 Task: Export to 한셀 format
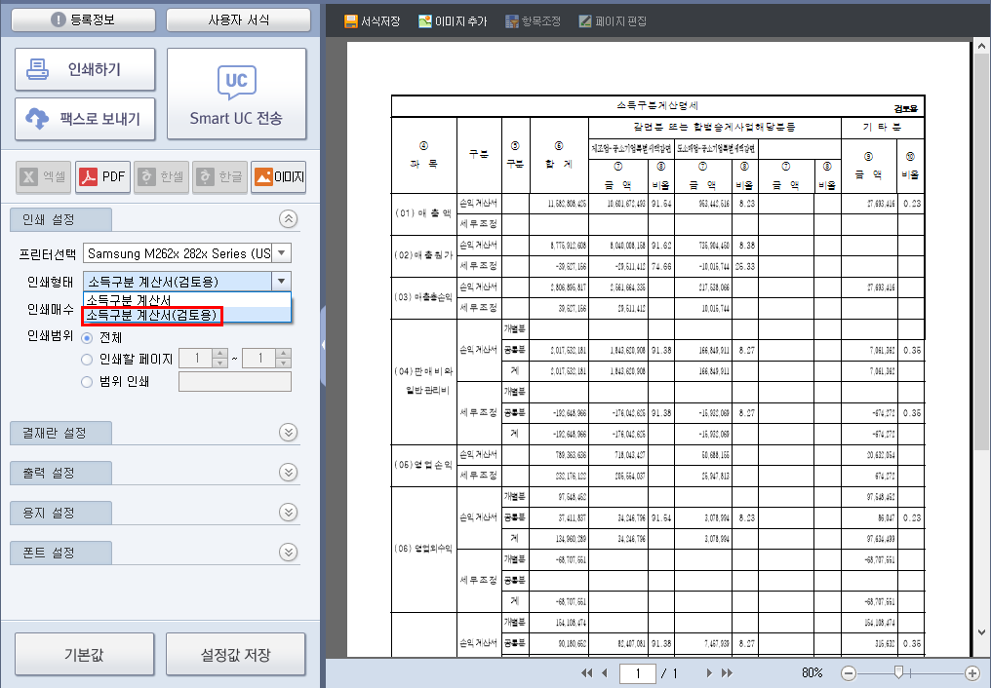pos(161,176)
